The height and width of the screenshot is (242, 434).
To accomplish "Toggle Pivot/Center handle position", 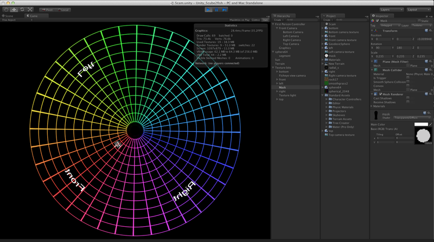I will click(x=47, y=10).
